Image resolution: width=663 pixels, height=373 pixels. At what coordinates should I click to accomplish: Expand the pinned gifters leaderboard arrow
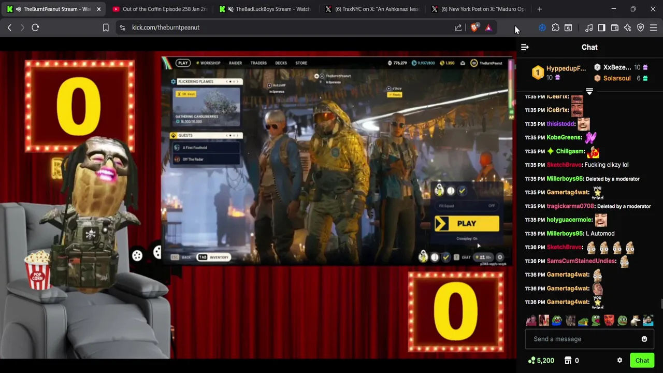pos(589,91)
